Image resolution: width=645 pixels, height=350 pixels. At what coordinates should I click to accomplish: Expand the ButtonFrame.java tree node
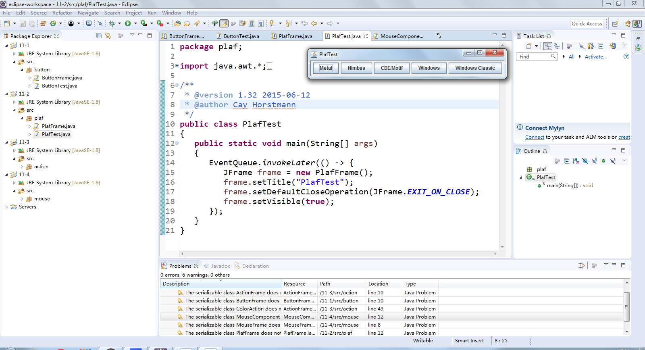pos(29,78)
